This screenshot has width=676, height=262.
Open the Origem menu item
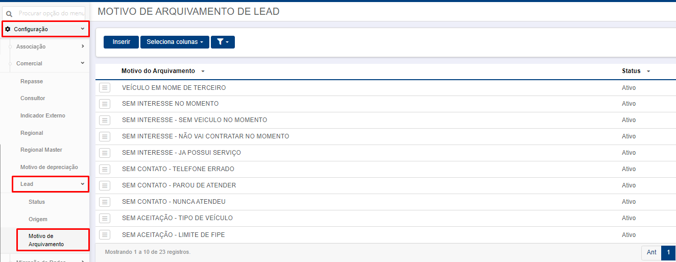[x=38, y=219]
